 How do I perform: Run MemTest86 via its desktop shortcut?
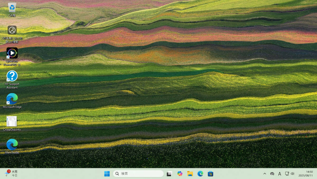click(11, 145)
